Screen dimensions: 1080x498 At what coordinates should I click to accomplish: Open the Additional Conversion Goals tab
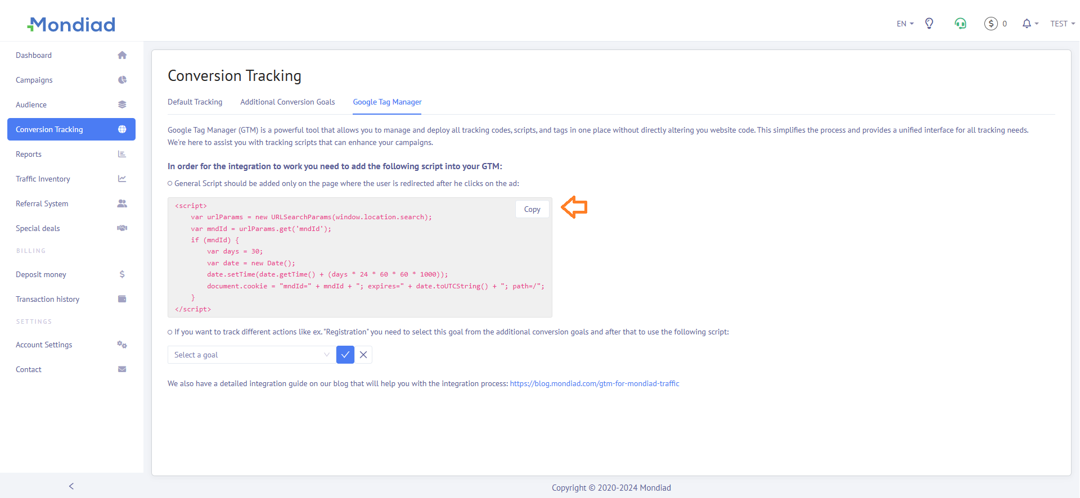tap(287, 102)
